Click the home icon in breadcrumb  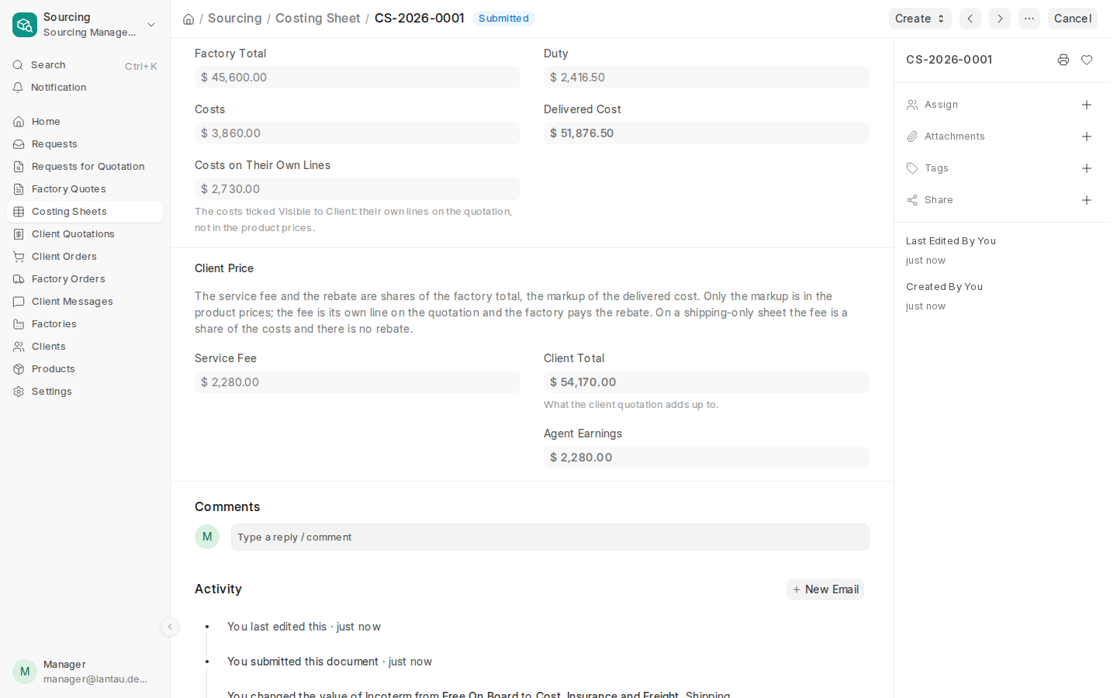[x=188, y=19]
